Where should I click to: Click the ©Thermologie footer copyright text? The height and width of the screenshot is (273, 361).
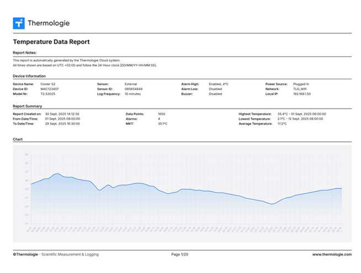pos(25,254)
